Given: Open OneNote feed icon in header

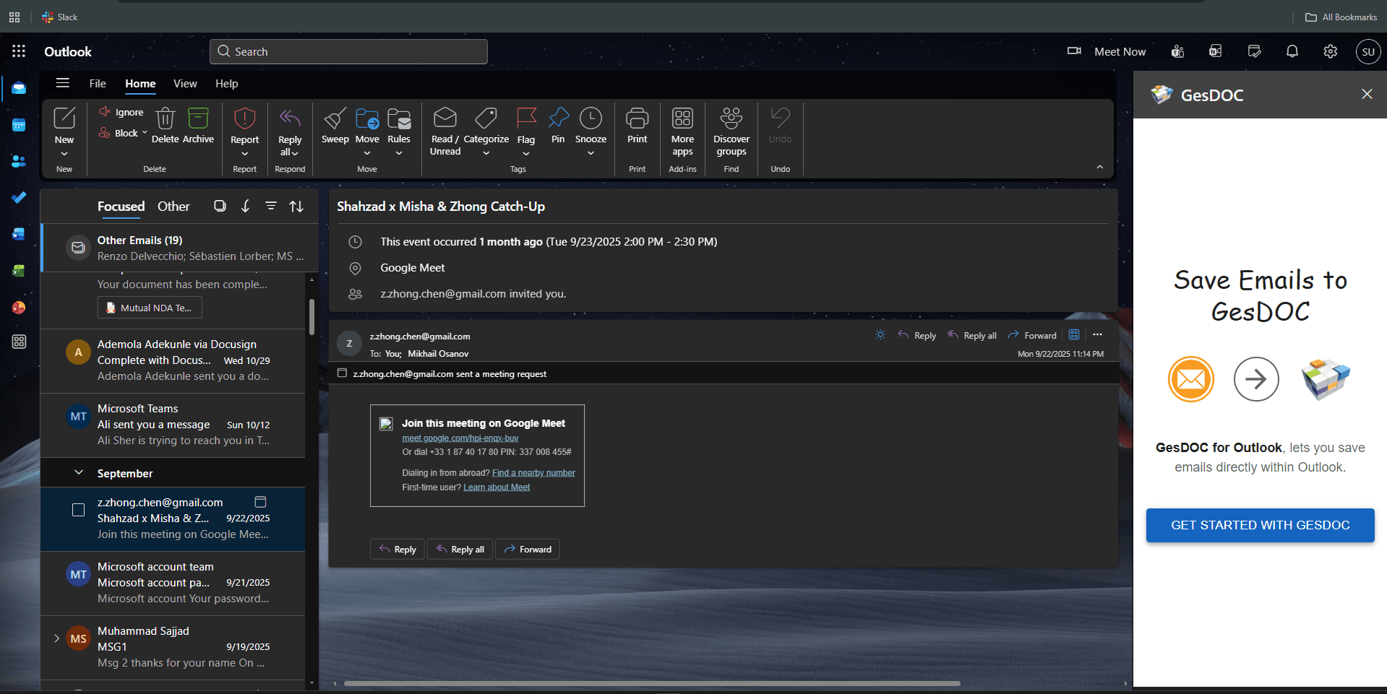Looking at the screenshot, I should coord(1216,51).
